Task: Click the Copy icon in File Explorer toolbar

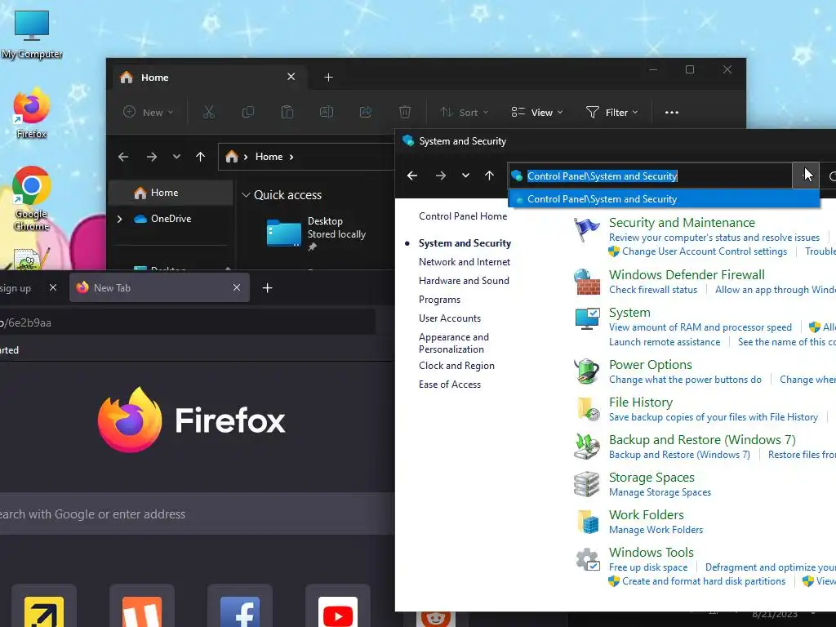Action: [248, 112]
